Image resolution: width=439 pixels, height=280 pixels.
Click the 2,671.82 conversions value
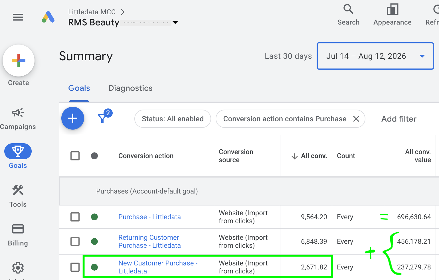(314, 267)
